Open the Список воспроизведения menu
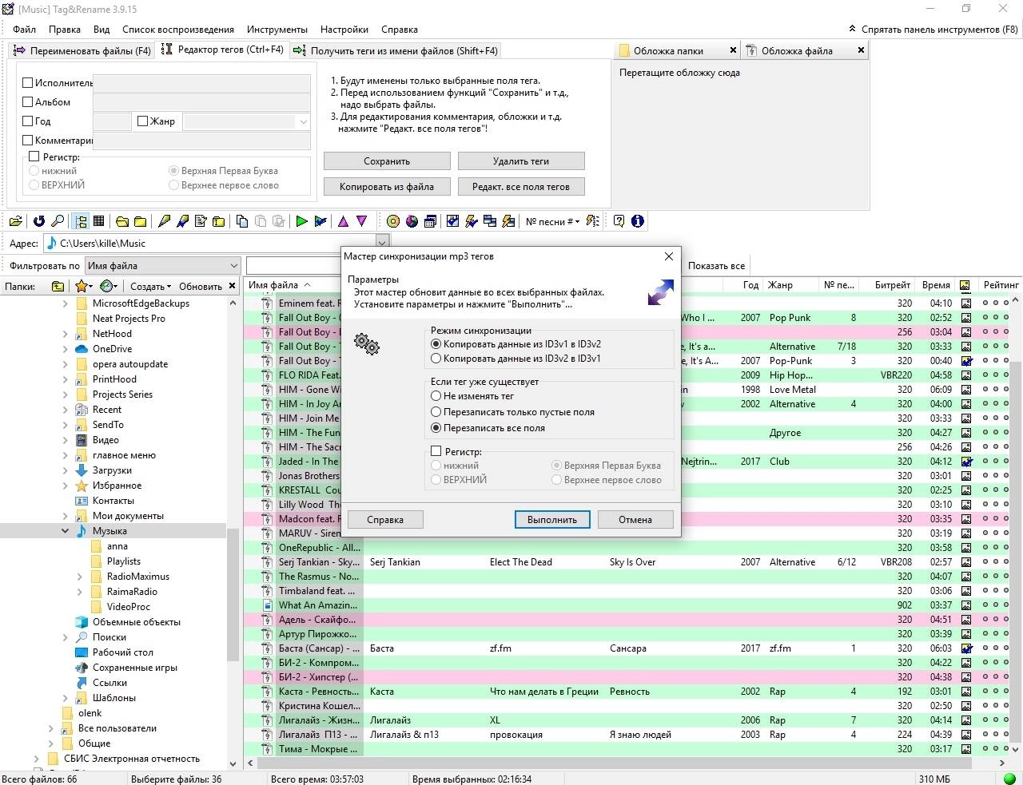1023x785 pixels. click(178, 30)
